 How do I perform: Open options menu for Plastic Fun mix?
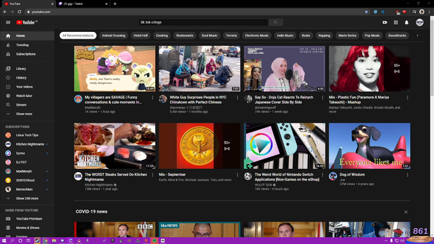tap(408, 98)
